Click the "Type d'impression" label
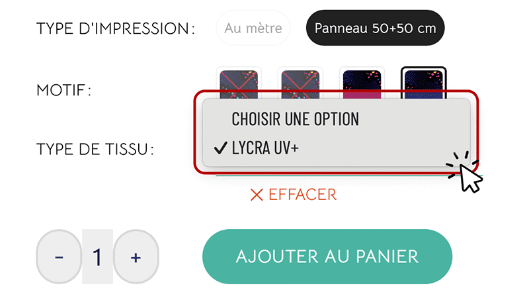The image size is (529, 298). point(116,28)
